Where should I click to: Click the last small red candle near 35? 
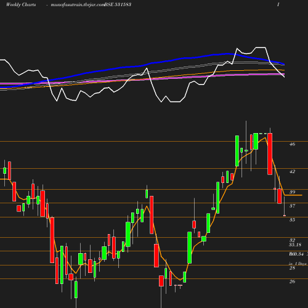[285, 216]
